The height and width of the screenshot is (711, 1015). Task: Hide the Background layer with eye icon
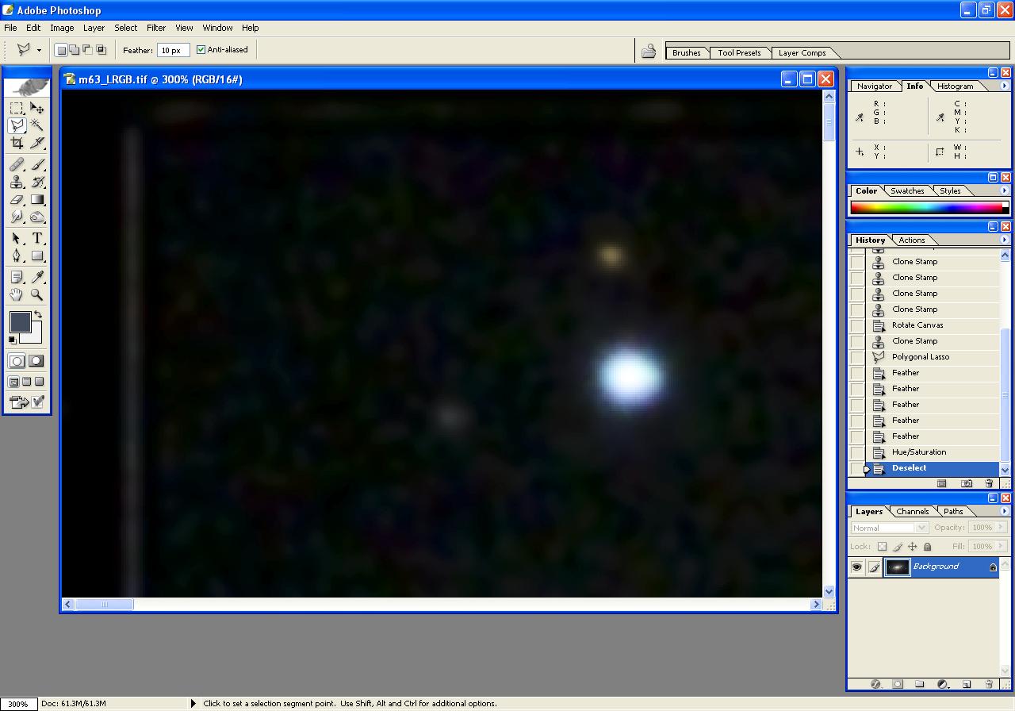pos(856,567)
